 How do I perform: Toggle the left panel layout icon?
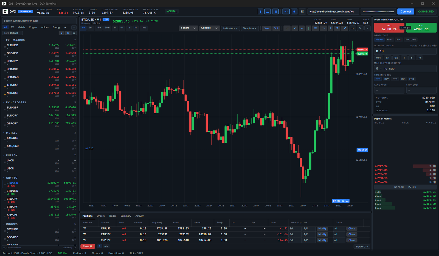260,11
